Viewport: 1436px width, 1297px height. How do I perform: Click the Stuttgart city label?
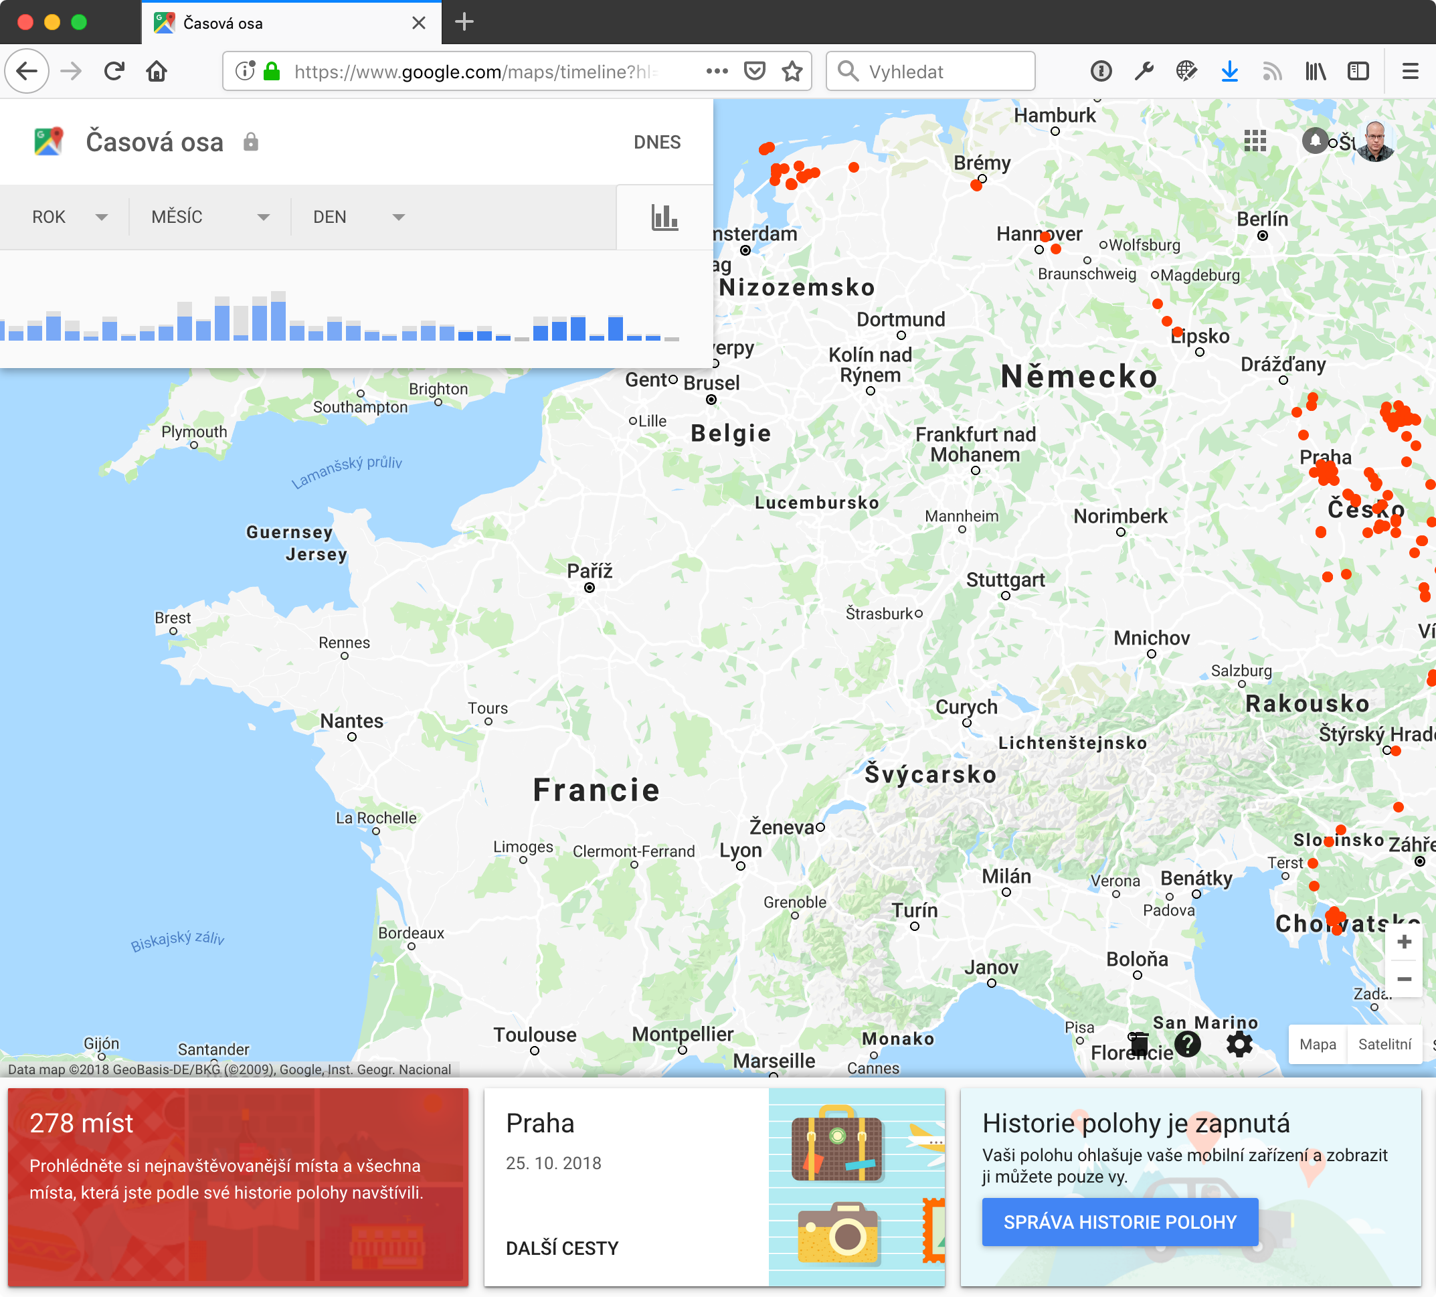point(1005,579)
